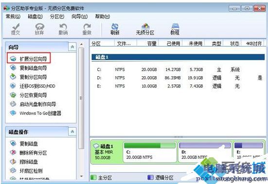Image resolution: width=268 pixels, height=184 pixels.
Task: Open the 分区(P) menu
Action: pos(57,17)
